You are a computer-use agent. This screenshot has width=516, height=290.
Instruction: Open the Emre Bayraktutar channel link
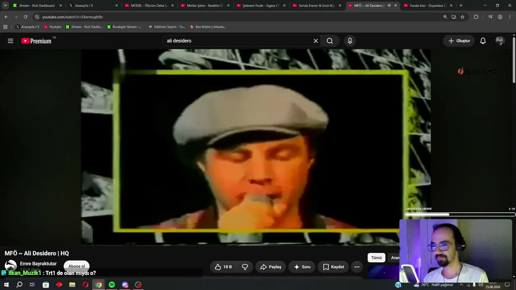(38, 264)
